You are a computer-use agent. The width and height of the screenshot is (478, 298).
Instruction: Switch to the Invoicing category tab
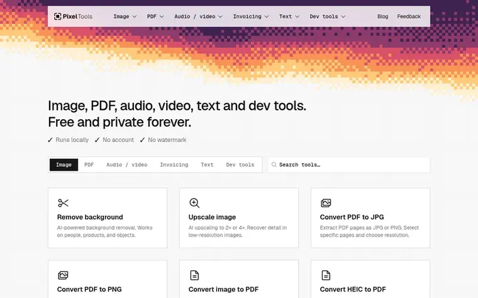point(174,164)
